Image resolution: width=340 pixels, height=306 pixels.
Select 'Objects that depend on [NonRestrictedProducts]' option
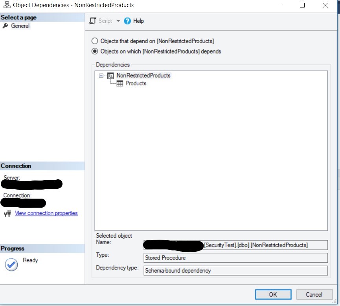[95, 41]
